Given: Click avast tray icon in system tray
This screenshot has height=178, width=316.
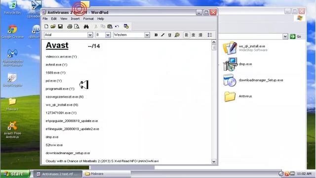Looking at the screenshot, I should (x=287, y=174).
